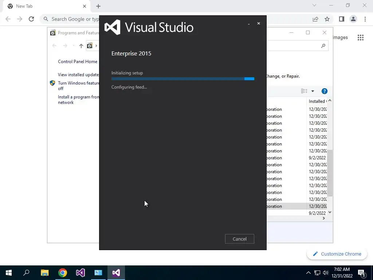Open File Explorer from taskbar

[x=44, y=273]
